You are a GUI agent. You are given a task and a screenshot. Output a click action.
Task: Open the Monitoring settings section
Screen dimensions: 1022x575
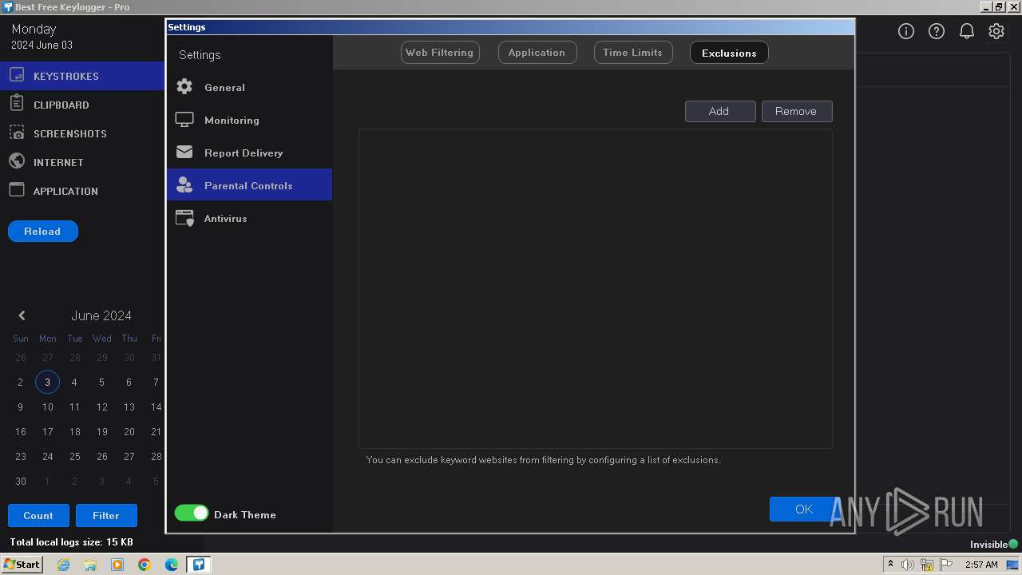coord(249,120)
